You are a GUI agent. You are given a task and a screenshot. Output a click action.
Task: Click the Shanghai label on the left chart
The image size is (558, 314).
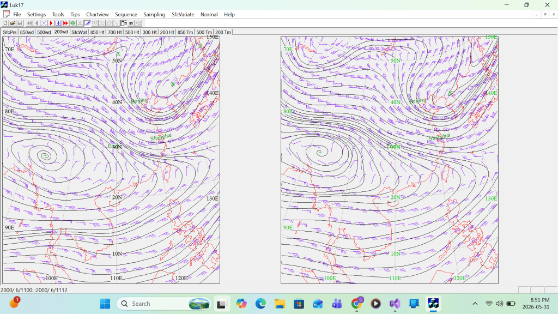(161, 137)
